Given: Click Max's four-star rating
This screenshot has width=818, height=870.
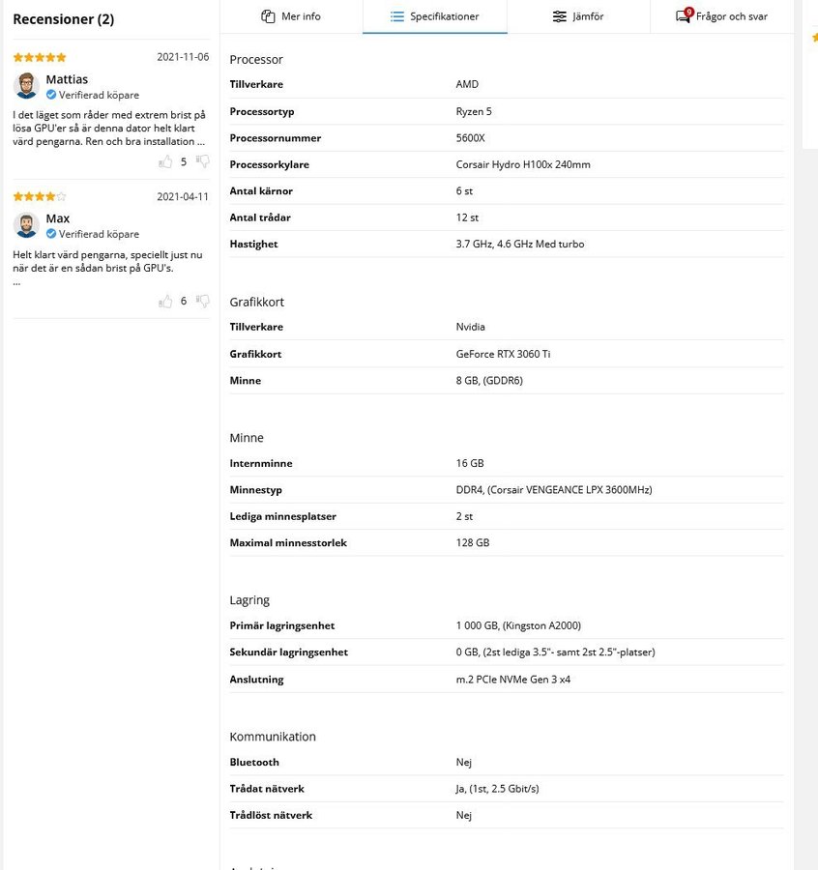Looking at the screenshot, I should coord(40,196).
